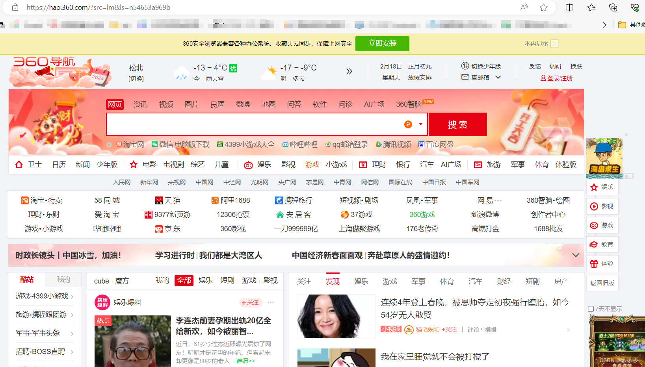Click 不再显示 in the banner
The height and width of the screenshot is (367, 645).
536,44
